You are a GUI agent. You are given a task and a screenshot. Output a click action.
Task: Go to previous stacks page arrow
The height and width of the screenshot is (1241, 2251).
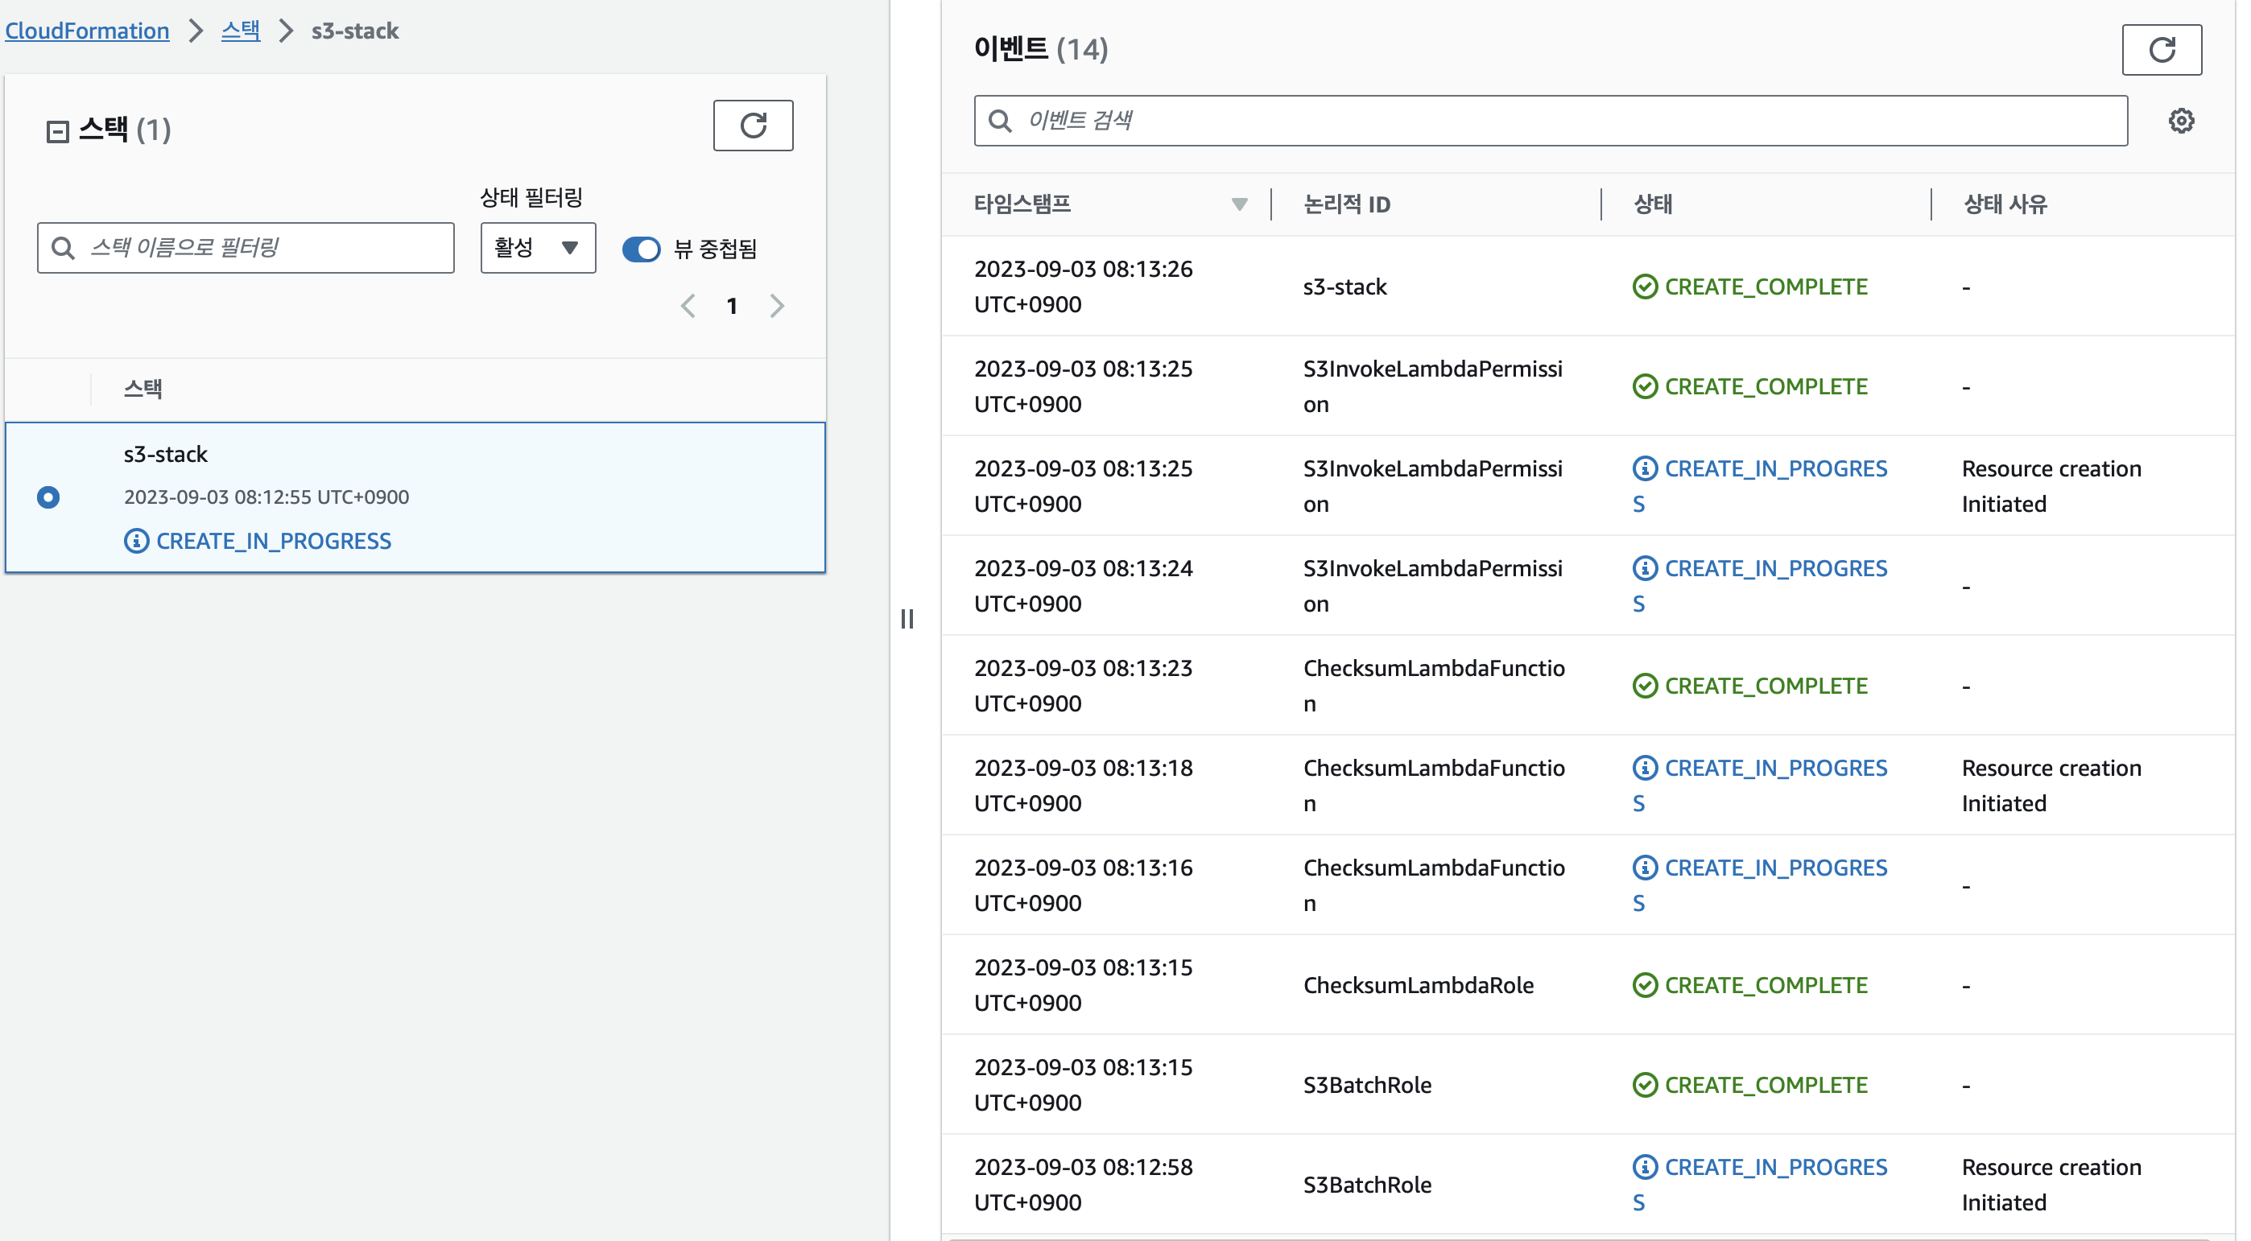click(x=688, y=306)
